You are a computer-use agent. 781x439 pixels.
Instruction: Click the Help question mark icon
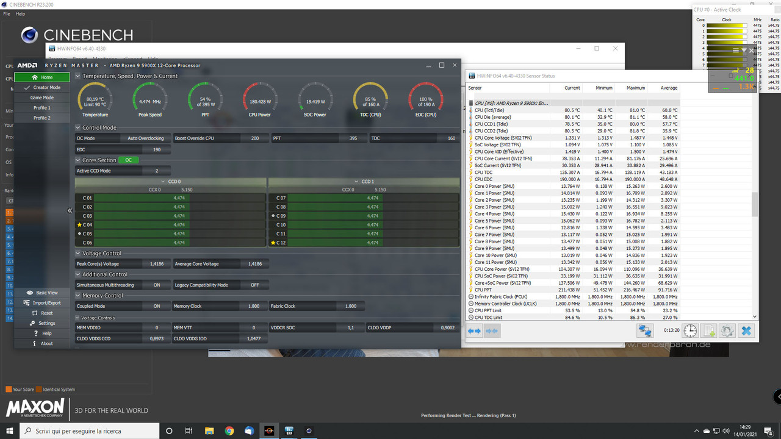(35, 334)
